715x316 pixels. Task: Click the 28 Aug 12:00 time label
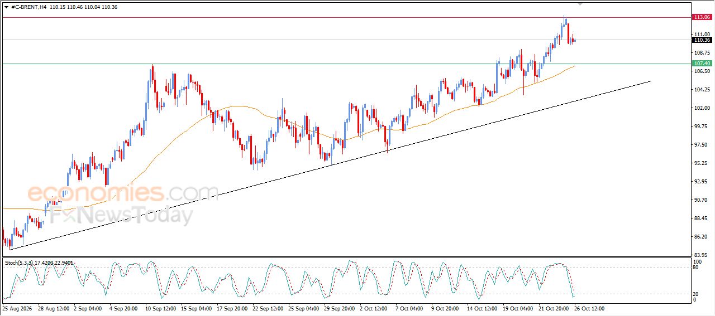53,308
